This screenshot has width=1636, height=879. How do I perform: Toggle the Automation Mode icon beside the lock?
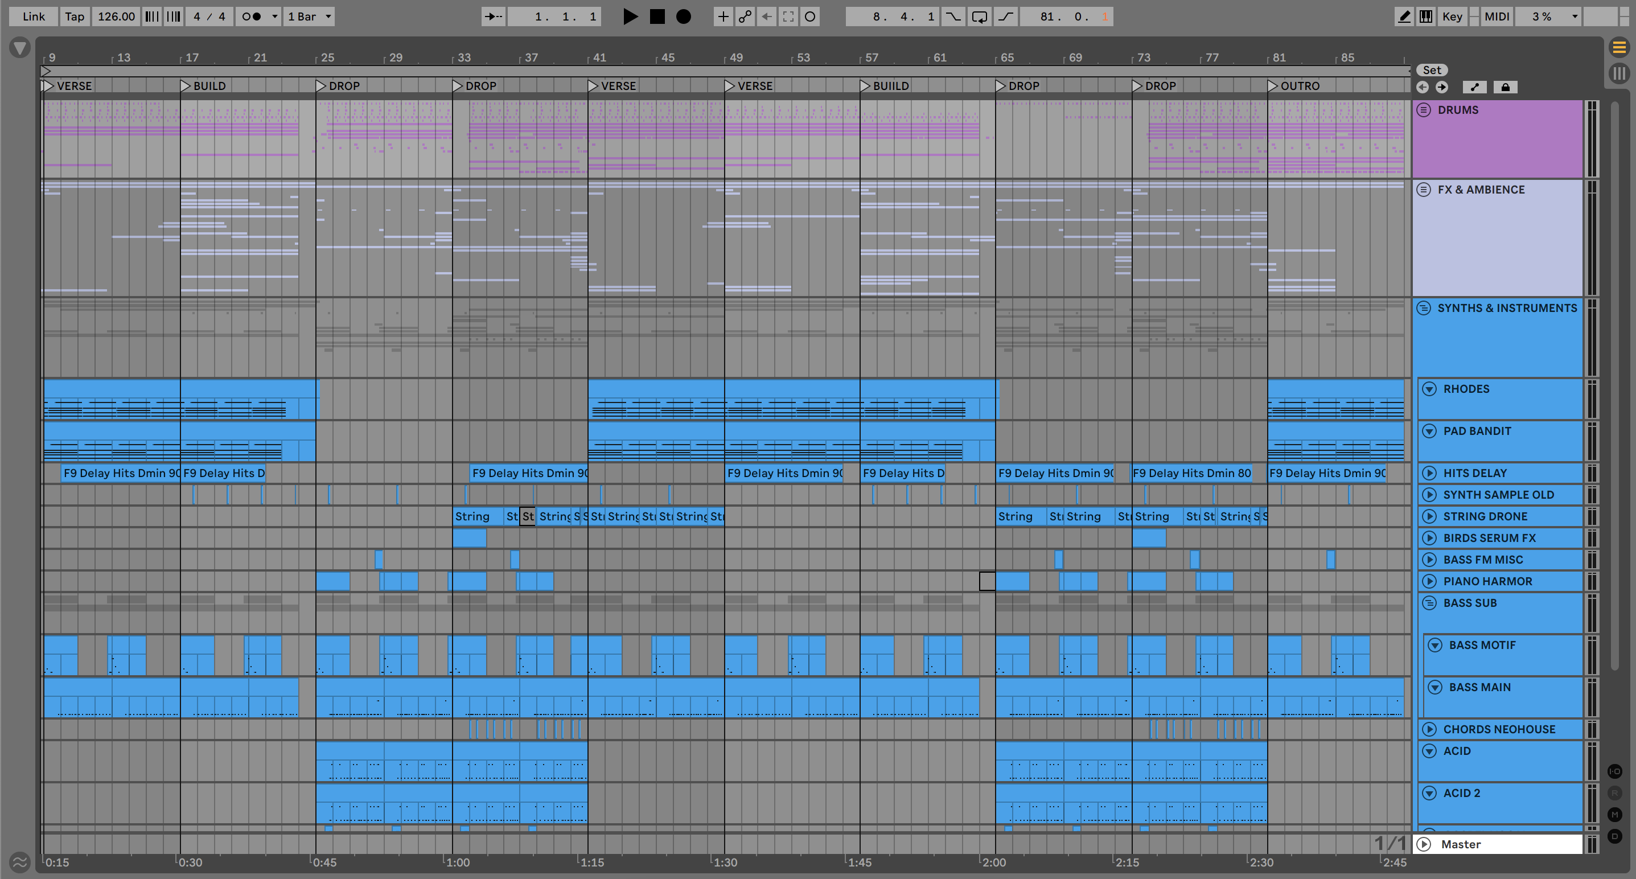1475,87
